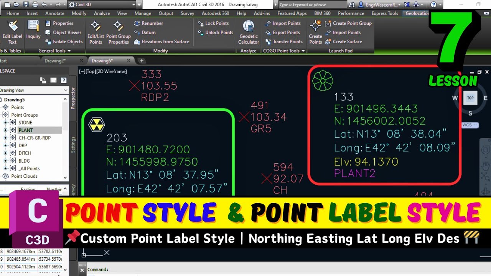Open the Survey ribbon tab
Viewport: 491px width, 276px height.
188,13
